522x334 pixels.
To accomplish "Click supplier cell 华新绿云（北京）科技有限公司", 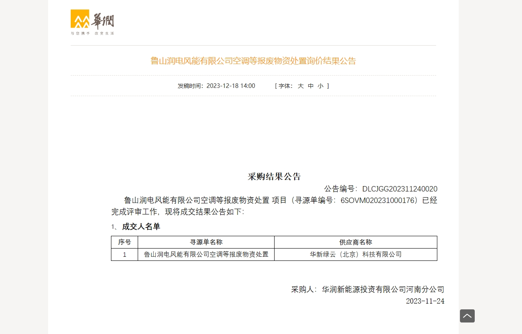I will point(356,255).
